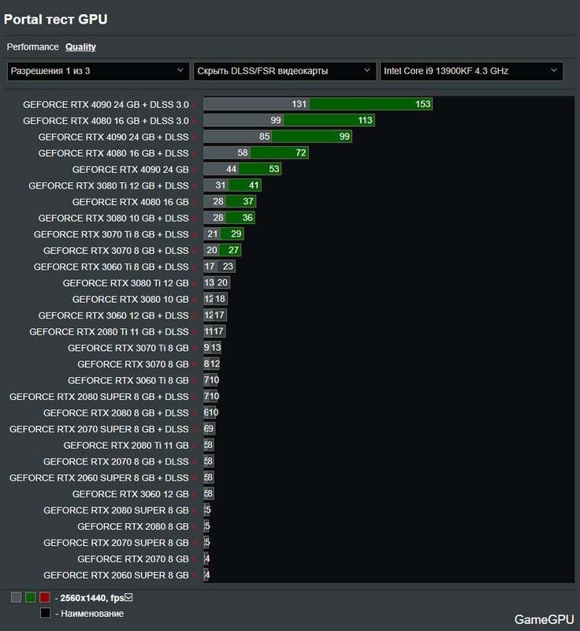The image size is (580, 631).
Task: Click the gray 131 fps bar segment
Action: [256, 104]
